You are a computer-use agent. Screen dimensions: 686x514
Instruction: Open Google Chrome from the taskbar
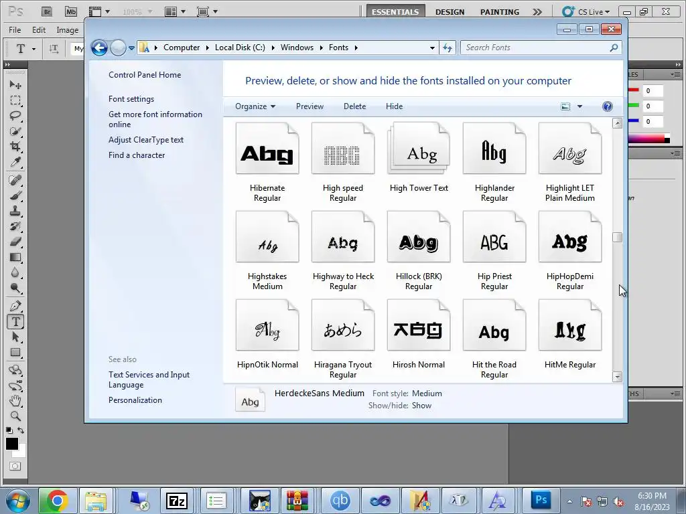pyautogui.click(x=58, y=501)
